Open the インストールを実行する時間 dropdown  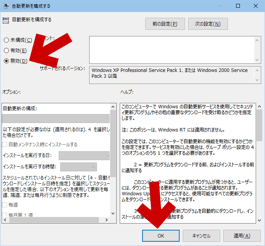pyautogui.click(x=78, y=167)
